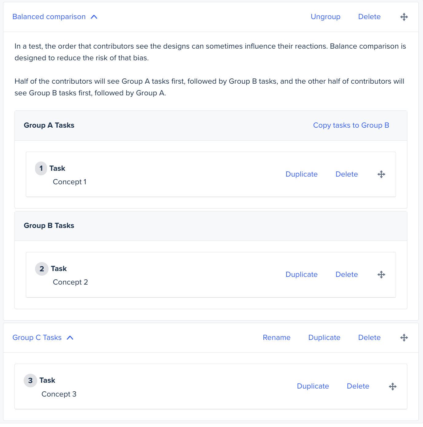This screenshot has height=427, width=423.
Task: Click the drag handle for Balanced comparison group
Action: point(404,17)
